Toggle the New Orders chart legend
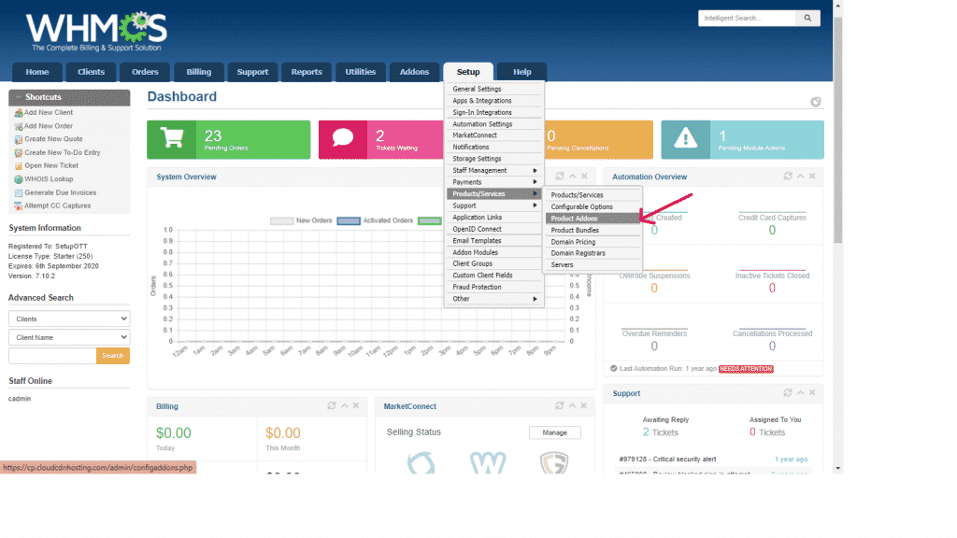The height and width of the screenshot is (538, 957). click(301, 220)
